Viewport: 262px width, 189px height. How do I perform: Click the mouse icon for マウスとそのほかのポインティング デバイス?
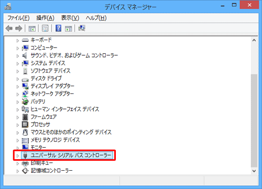[x=25, y=132]
